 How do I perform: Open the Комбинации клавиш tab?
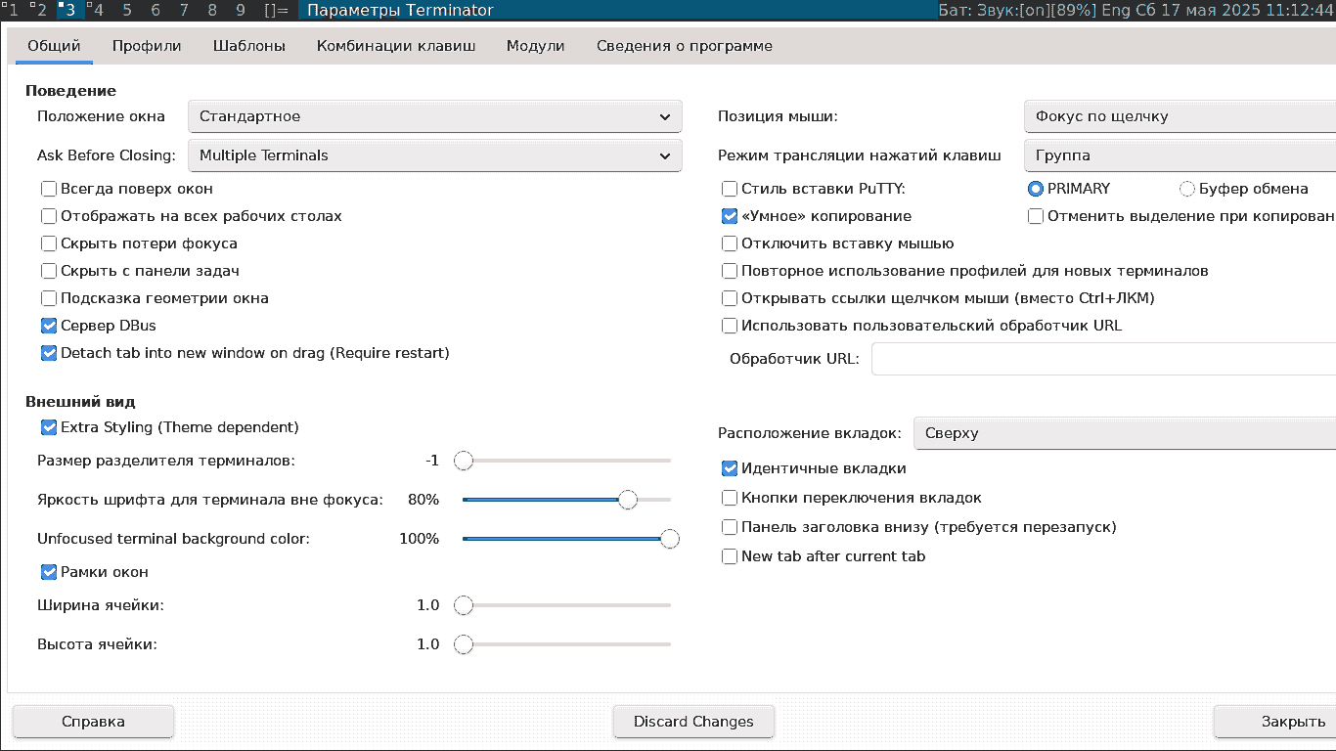pyautogui.click(x=396, y=46)
